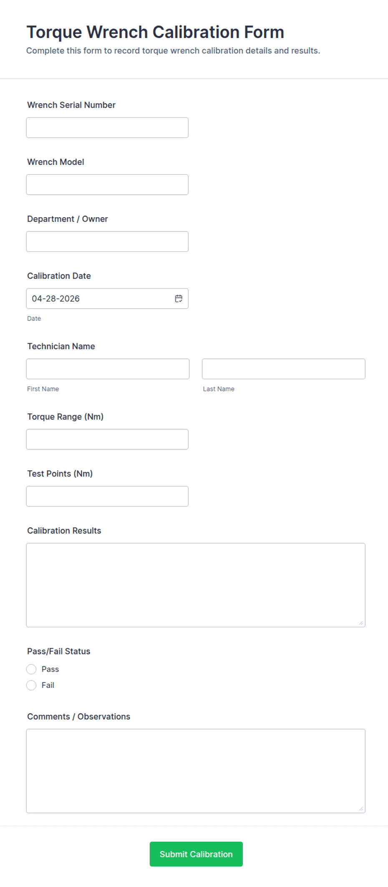Viewport: 388px width, 887px height.
Task: Grab the Calibration Results resize handle
Action: (x=361, y=623)
